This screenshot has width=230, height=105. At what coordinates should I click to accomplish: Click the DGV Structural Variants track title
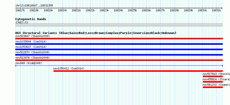(96, 33)
